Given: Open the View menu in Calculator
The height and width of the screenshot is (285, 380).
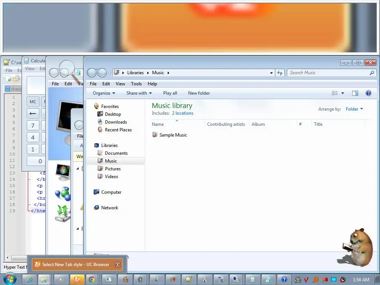Looking at the screenshot, I should (30, 69).
